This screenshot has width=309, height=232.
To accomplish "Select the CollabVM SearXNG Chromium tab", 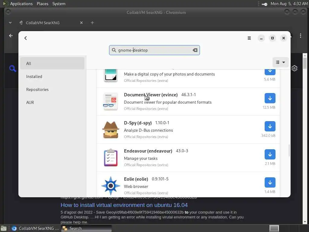I will point(43,23).
